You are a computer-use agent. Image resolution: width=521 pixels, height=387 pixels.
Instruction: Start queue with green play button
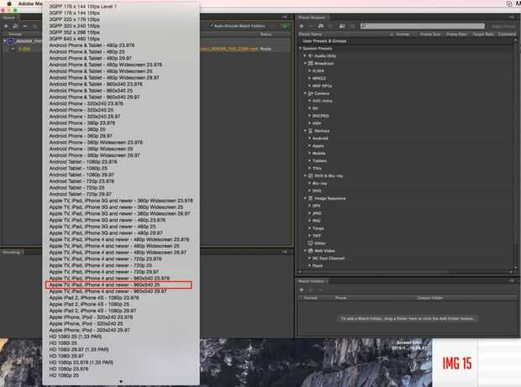pyautogui.click(x=285, y=25)
